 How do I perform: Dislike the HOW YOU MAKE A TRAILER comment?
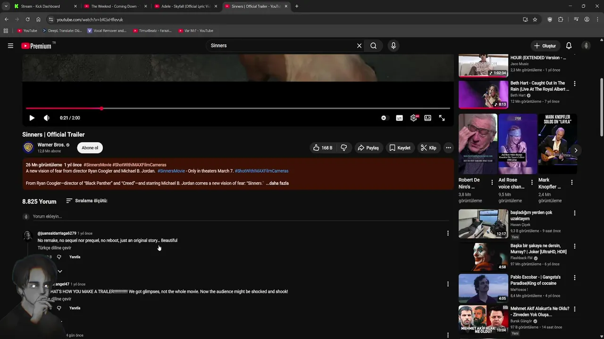(59, 308)
